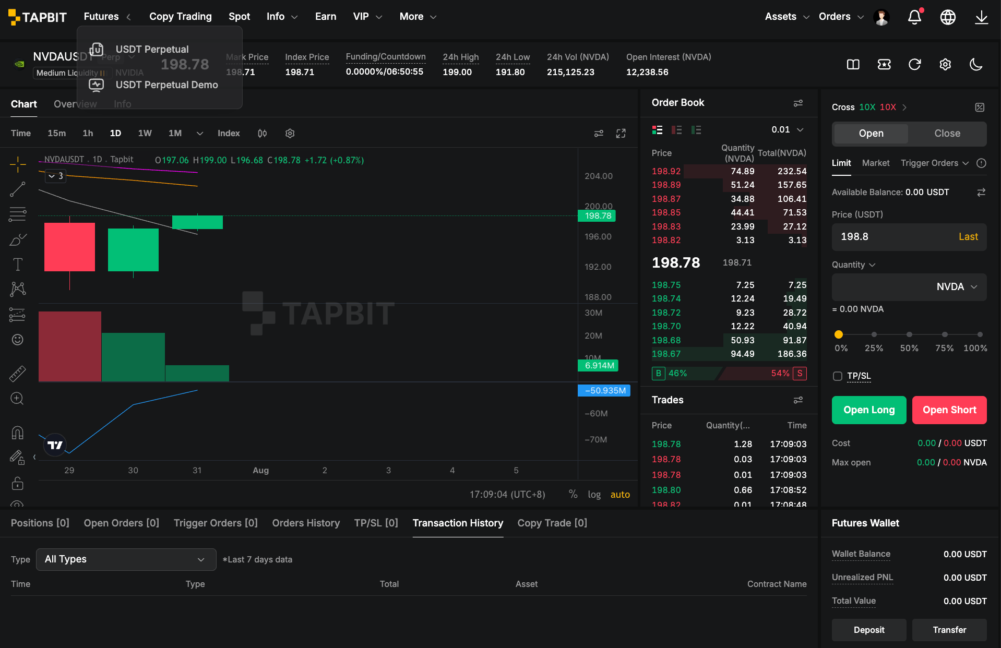Open Order Book settings icon
1001x648 pixels.
pyautogui.click(x=798, y=103)
